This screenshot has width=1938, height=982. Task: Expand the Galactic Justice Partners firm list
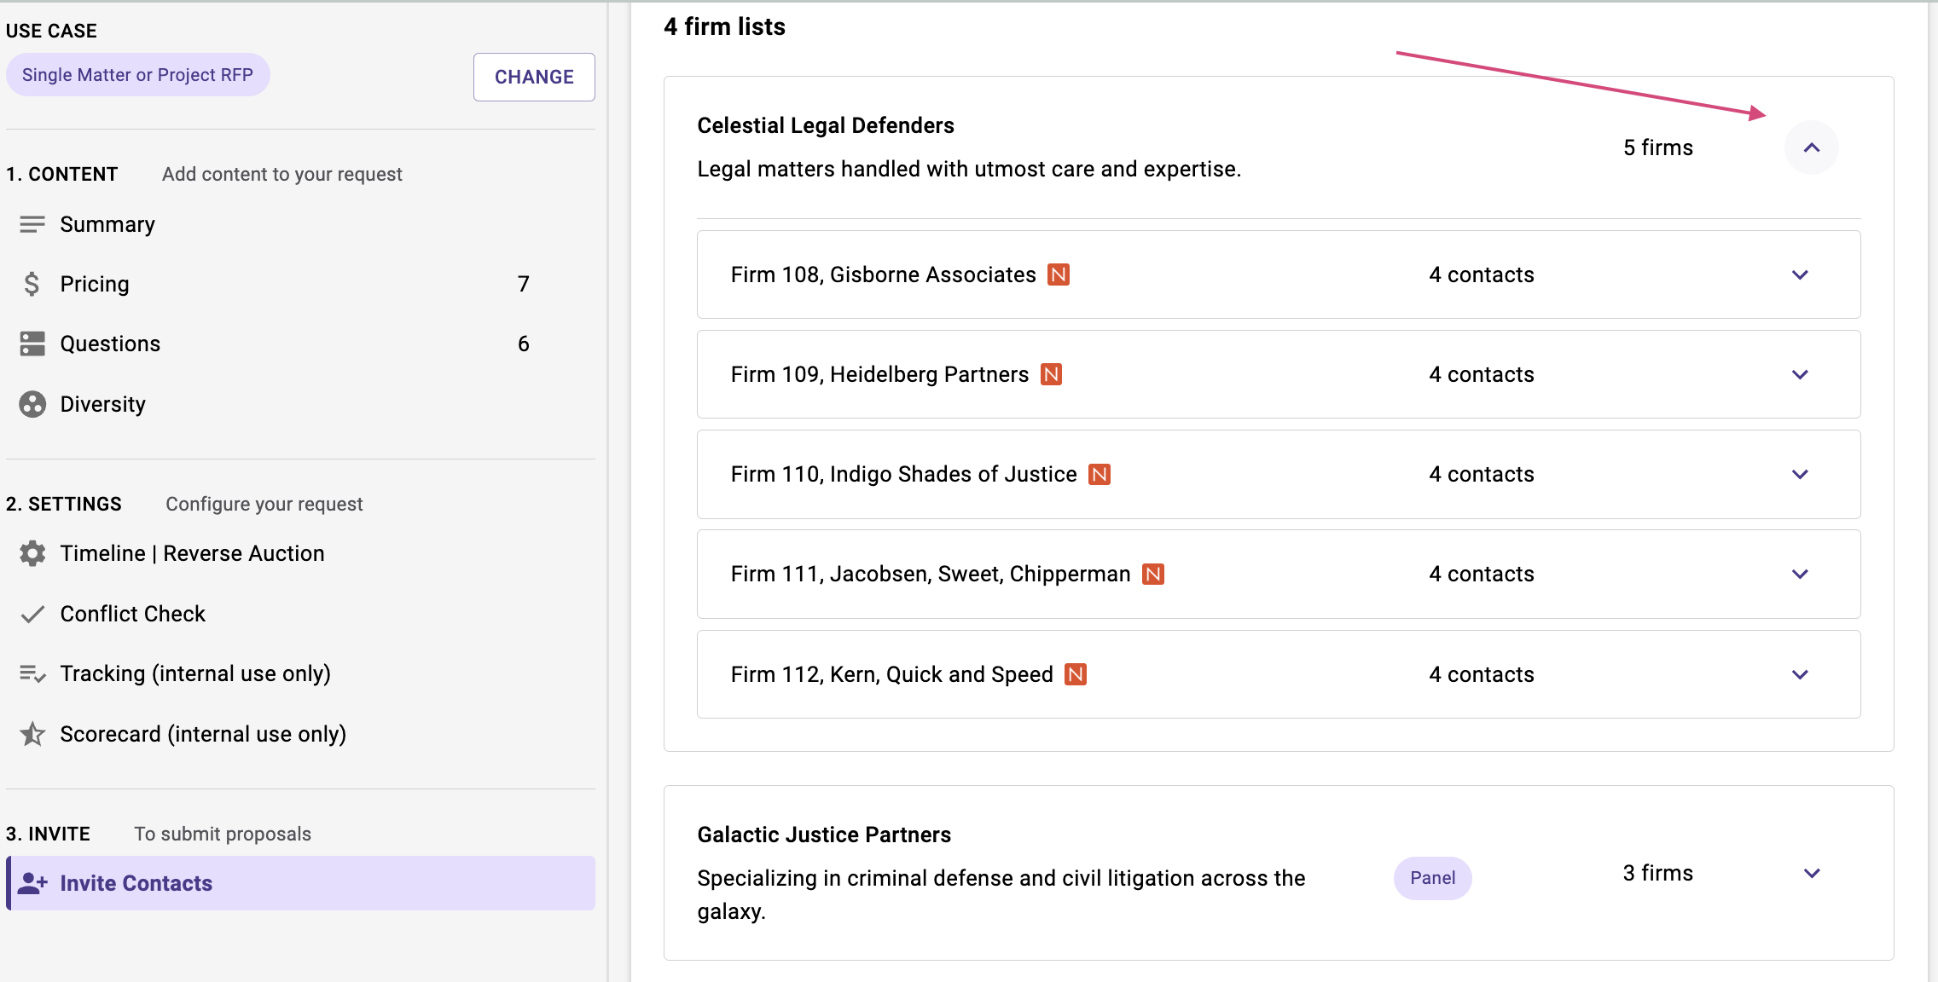click(x=1812, y=873)
